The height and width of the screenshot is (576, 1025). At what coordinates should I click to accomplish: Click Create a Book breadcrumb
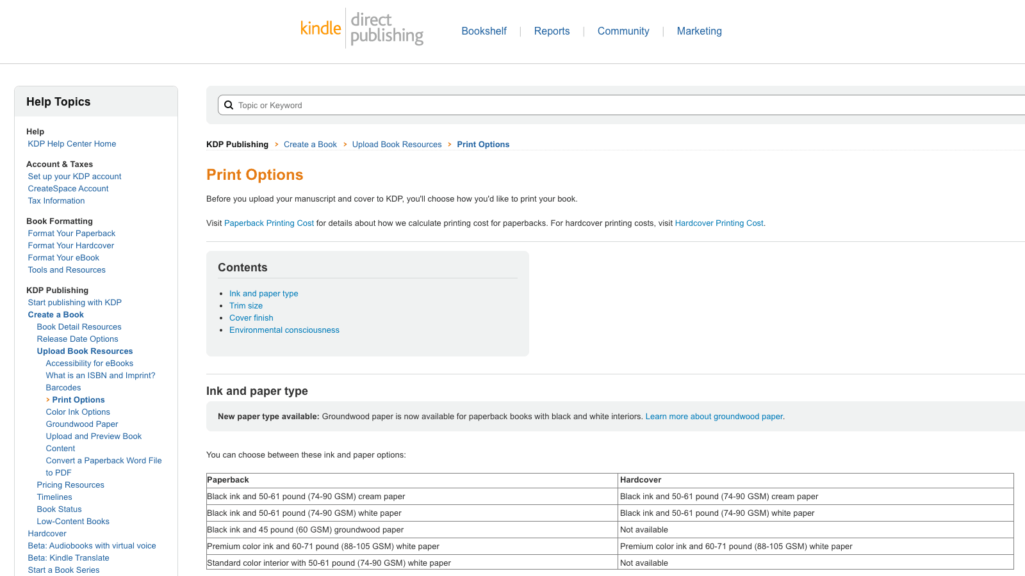(x=310, y=145)
